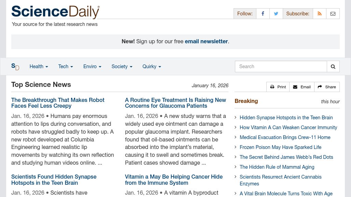Expand the Enviro dropdown menu

coord(92,66)
